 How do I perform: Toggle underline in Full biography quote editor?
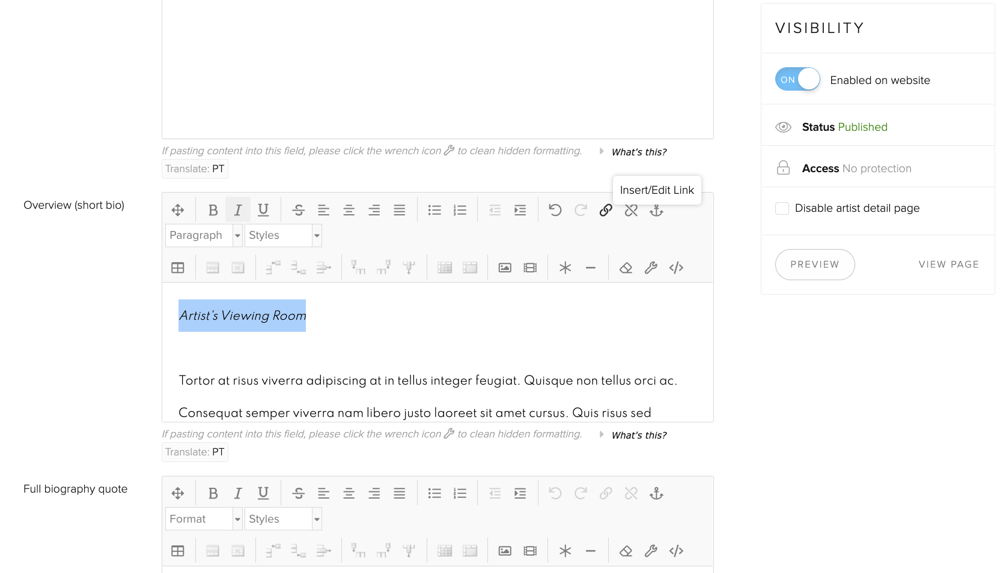tap(263, 493)
